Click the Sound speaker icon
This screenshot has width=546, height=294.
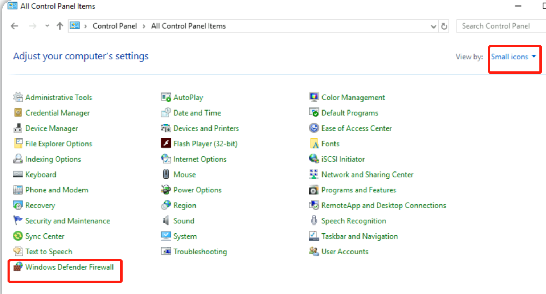166,221
